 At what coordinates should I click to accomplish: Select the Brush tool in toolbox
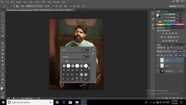(x=3, y=39)
